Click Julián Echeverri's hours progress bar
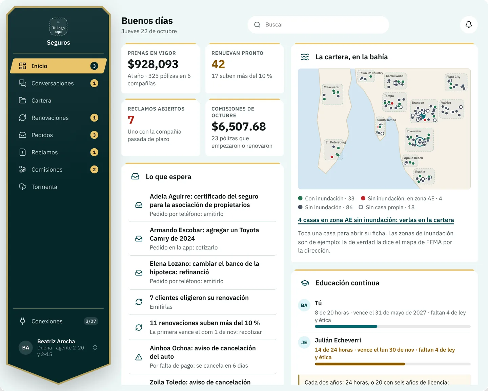The image size is (488, 391). click(x=393, y=364)
